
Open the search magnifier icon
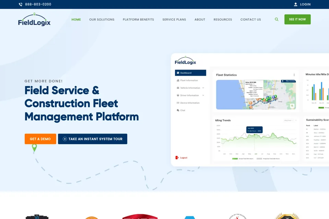pyautogui.click(x=277, y=19)
